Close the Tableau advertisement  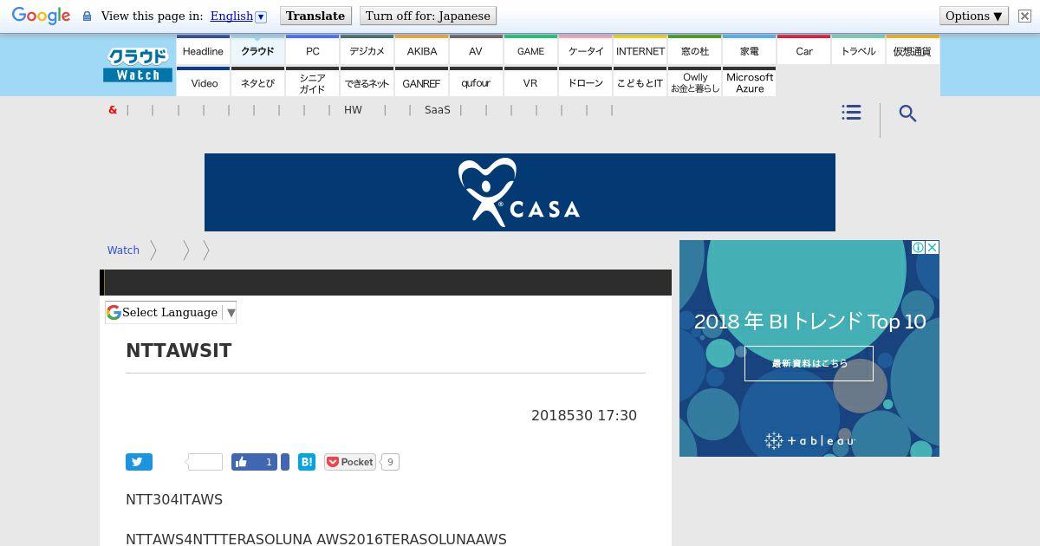coord(933,247)
